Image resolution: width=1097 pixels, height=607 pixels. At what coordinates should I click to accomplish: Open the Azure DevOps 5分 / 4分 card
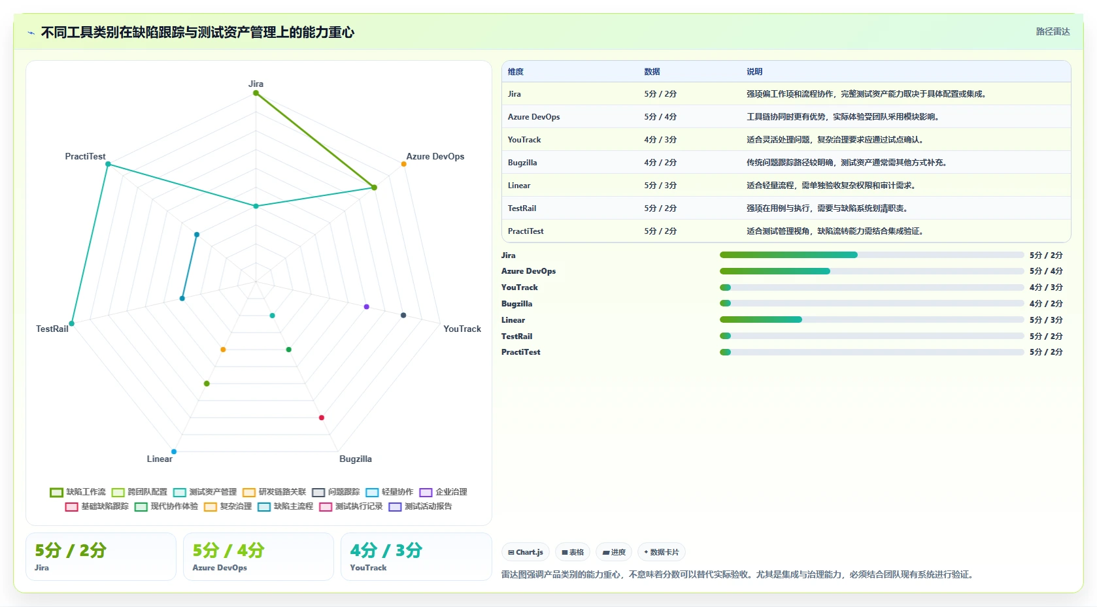pos(258,557)
